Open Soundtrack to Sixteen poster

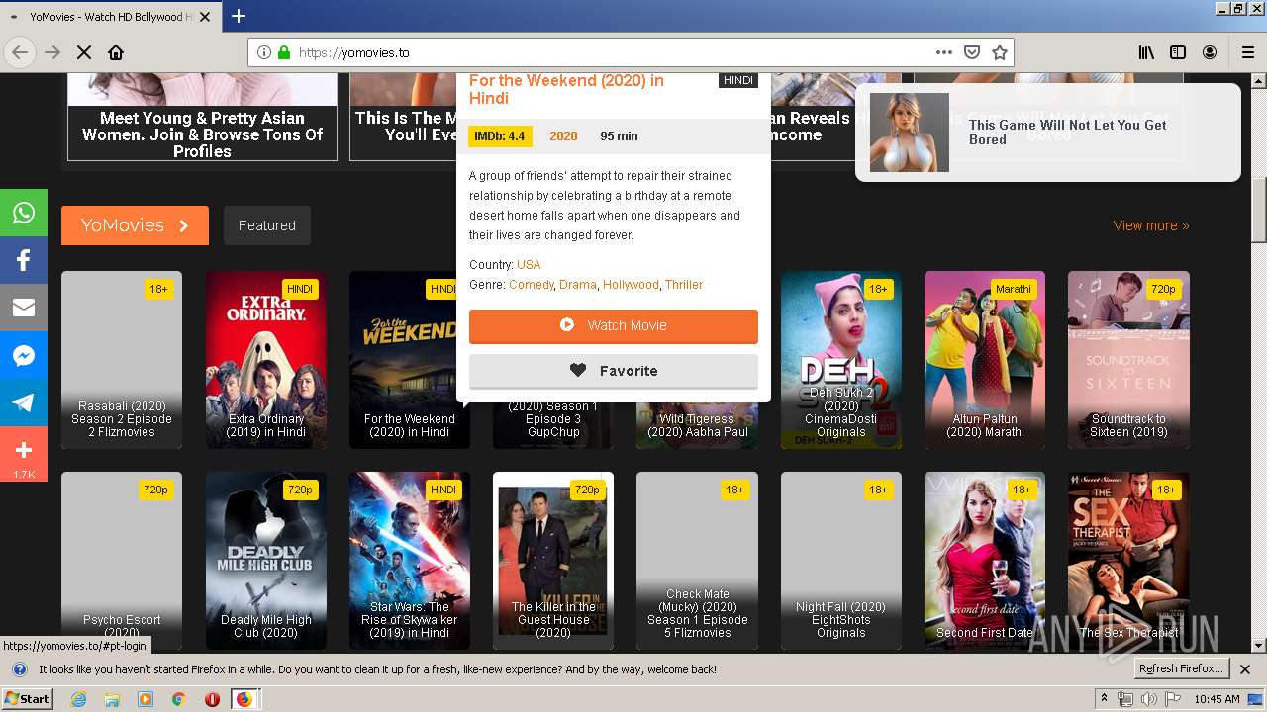1128,360
